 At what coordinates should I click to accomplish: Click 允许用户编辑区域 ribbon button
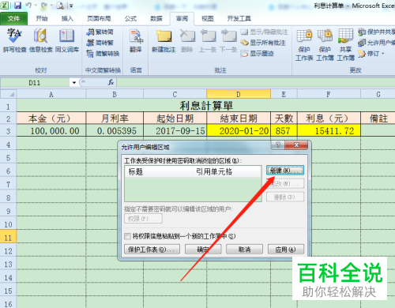click(x=377, y=43)
